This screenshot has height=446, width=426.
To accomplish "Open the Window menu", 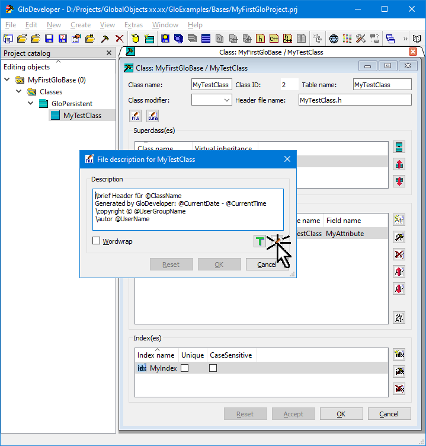I will pyautogui.click(x=165, y=25).
